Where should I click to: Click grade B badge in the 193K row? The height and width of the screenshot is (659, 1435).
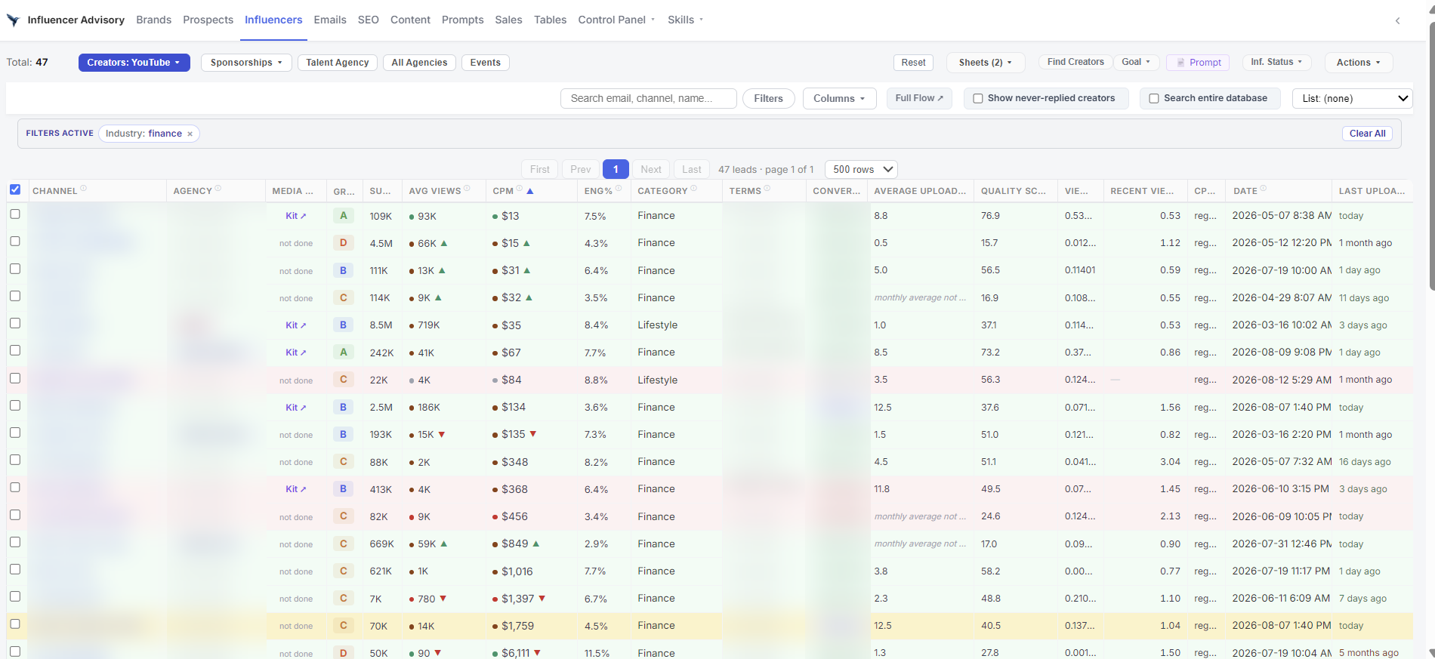tap(344, 435)
